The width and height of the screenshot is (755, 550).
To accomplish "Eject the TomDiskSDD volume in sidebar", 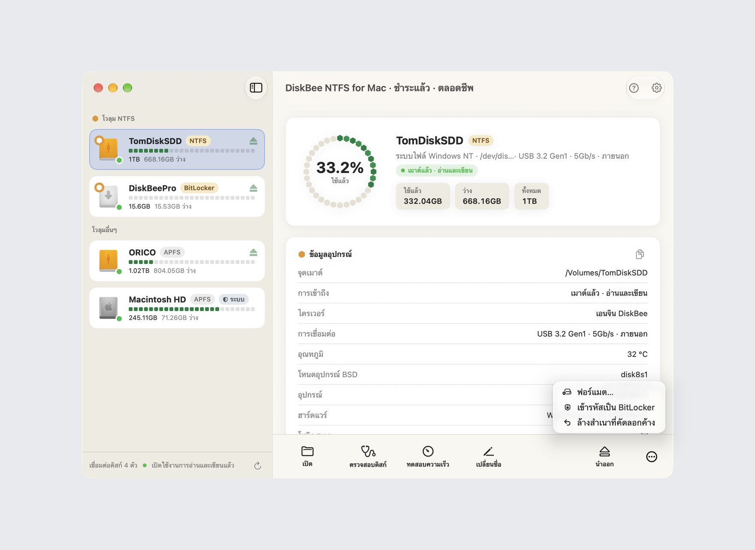I will pos(254,141).
